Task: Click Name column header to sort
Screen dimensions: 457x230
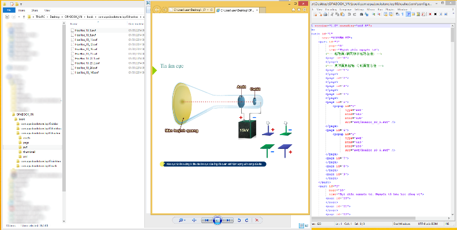Action: click(x=75, y=25)
